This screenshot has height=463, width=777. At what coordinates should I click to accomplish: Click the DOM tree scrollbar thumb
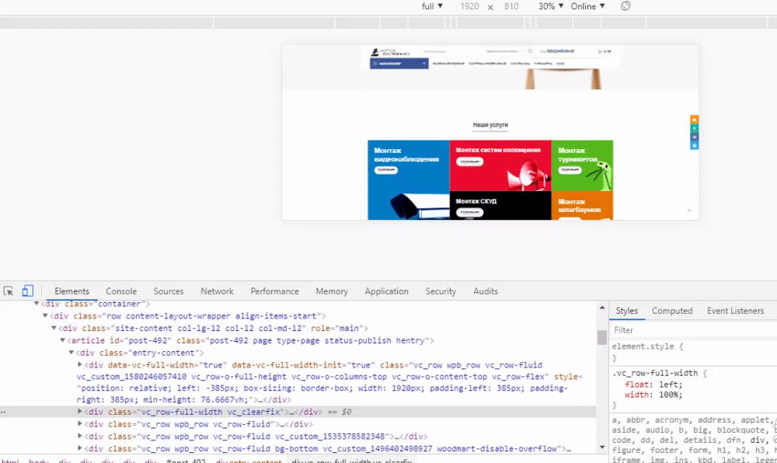click(x=602, y=337)
